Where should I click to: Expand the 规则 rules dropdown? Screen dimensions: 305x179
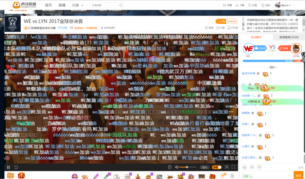[273, 67]
